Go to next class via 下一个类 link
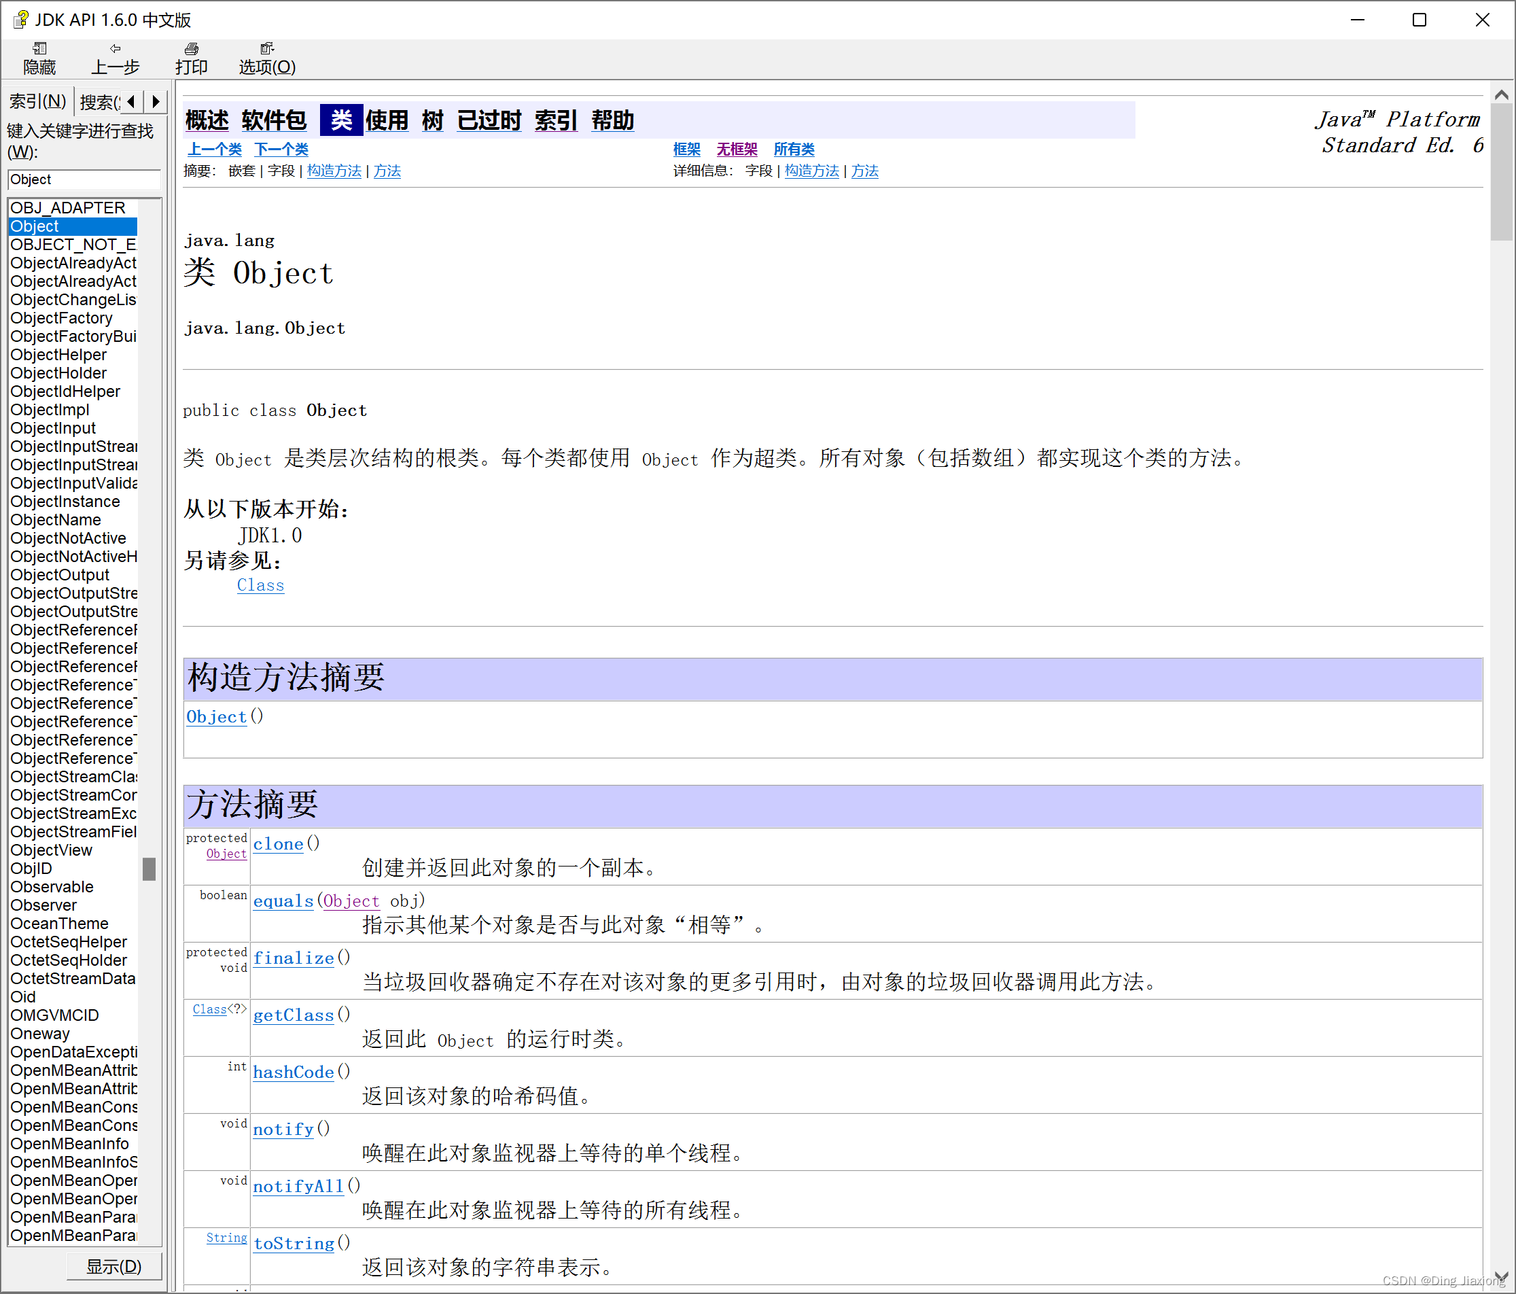1516x1294 pixels. tap(282, 150)
